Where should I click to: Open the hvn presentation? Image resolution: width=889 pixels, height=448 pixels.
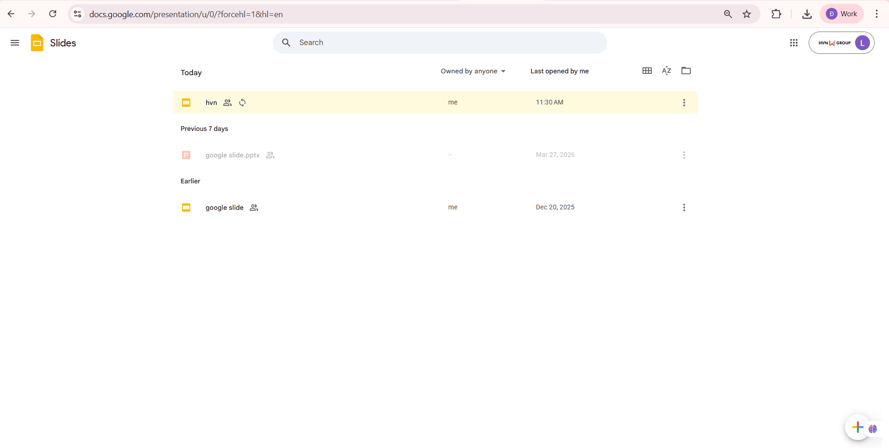tap(211, 103)
